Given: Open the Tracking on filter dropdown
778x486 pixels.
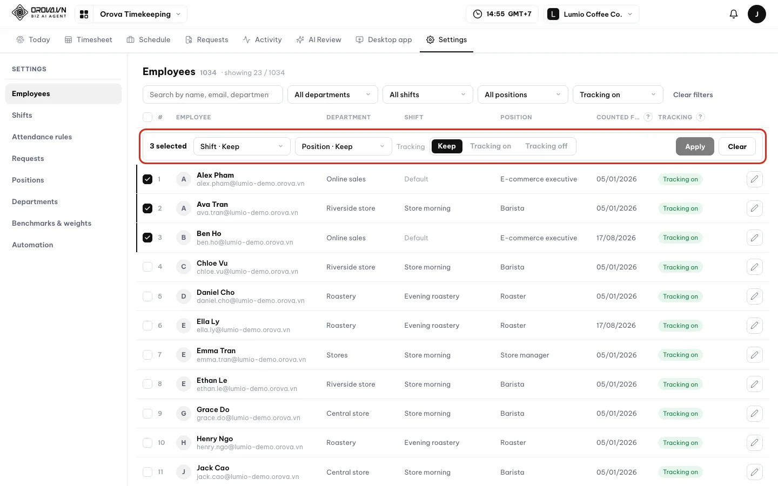Looking at the screenshot, I should [618, 94].
